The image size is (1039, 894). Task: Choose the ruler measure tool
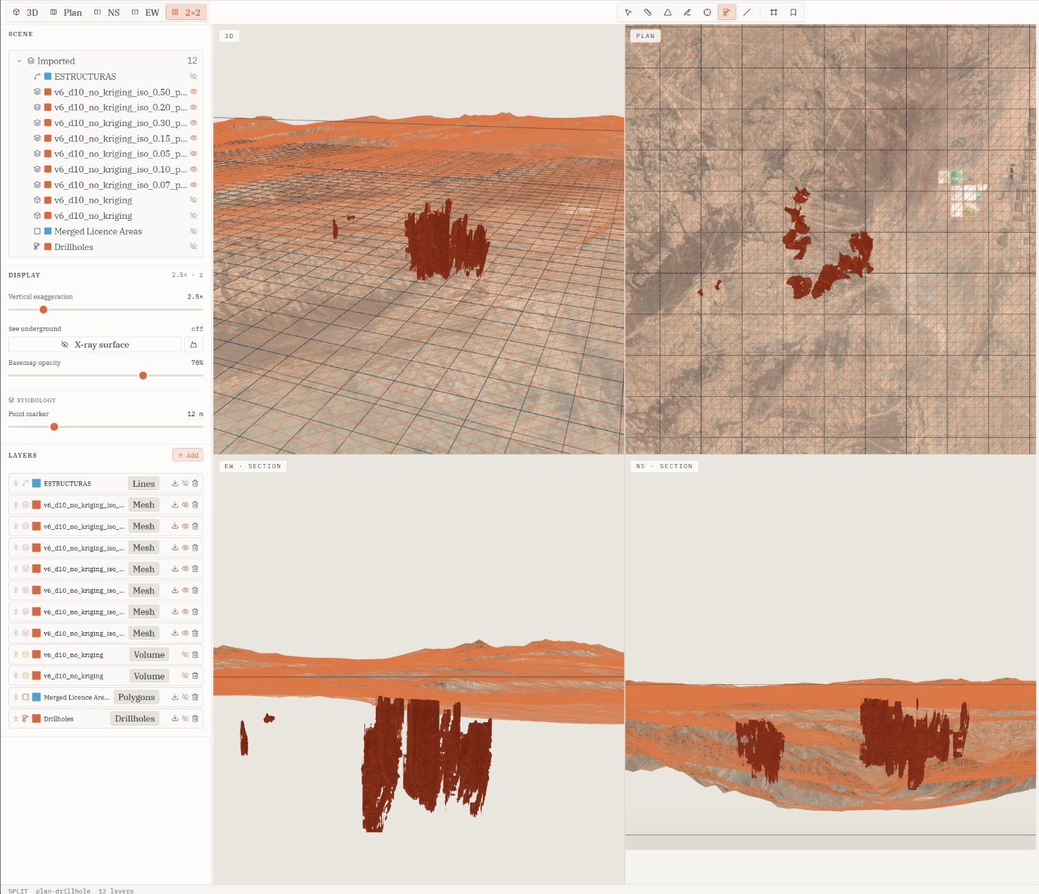coord(648,12)
